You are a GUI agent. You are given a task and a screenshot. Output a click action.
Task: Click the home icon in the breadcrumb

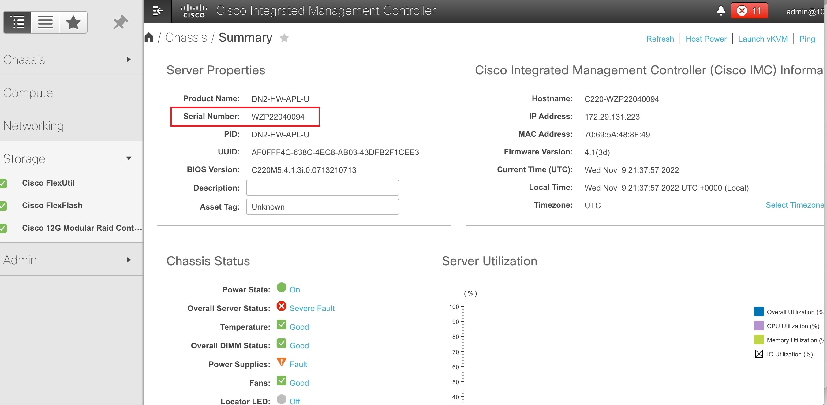pos(149,37)
